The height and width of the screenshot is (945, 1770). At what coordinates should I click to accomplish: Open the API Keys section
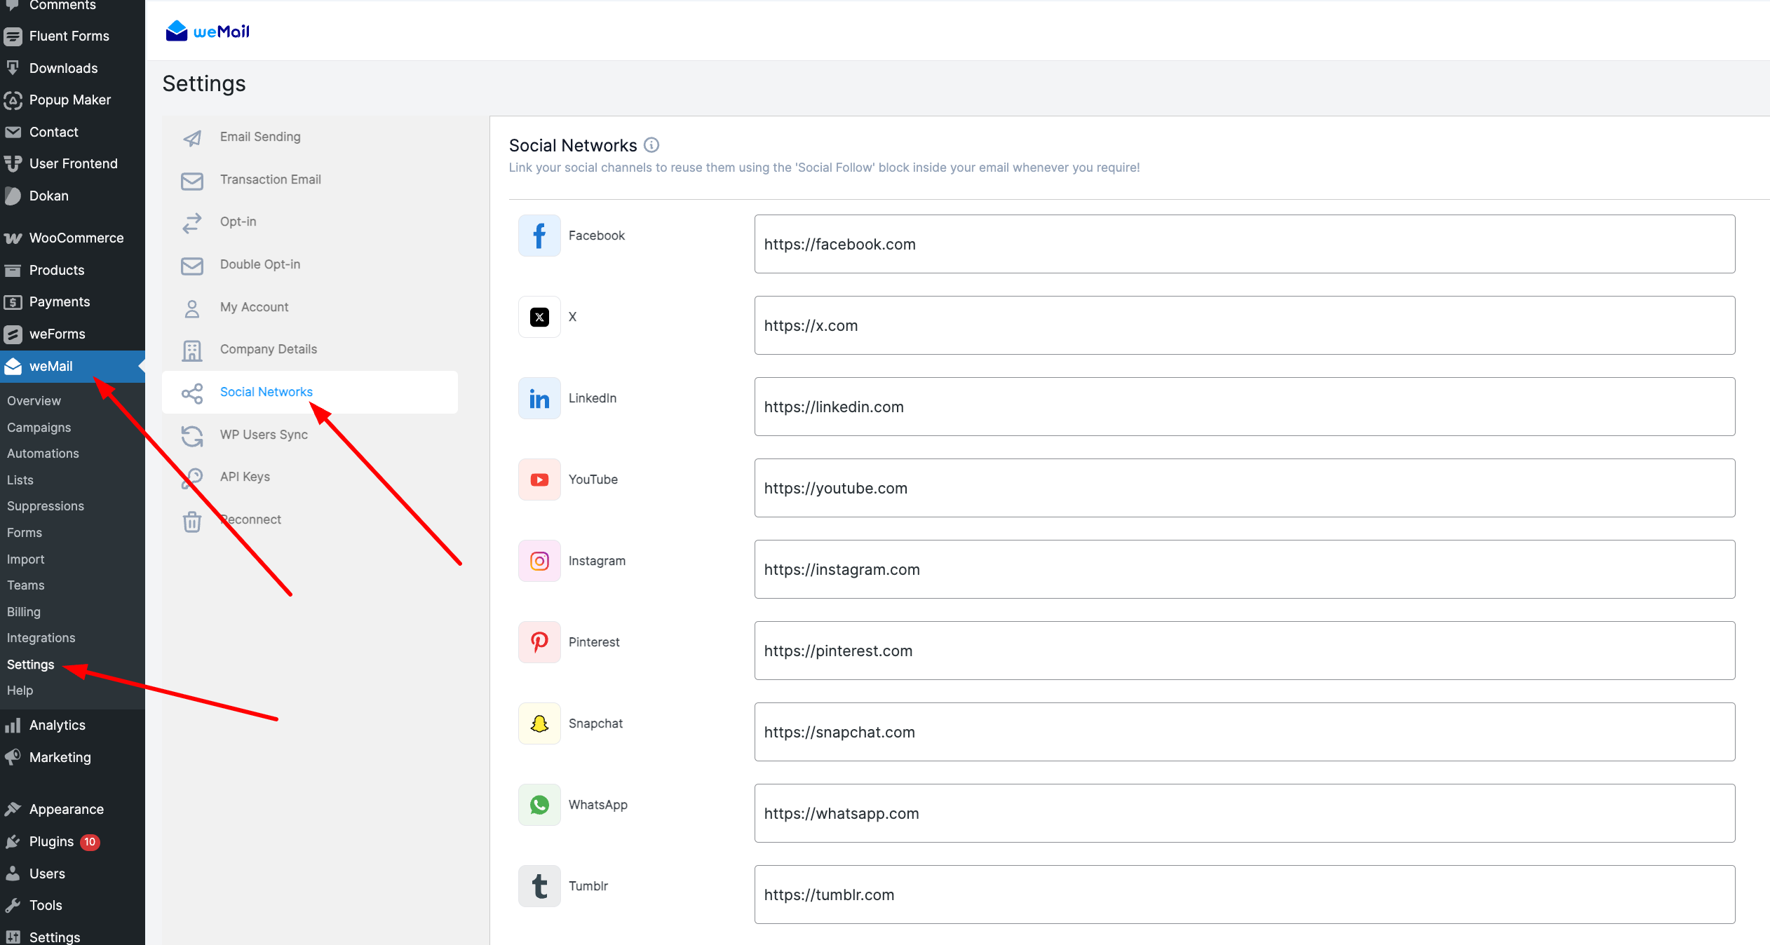245,477
